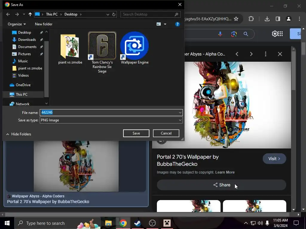This screenshot has height=229, width=306.
Task: Open OBS Studio from taskbar
Action: point(152,223)
